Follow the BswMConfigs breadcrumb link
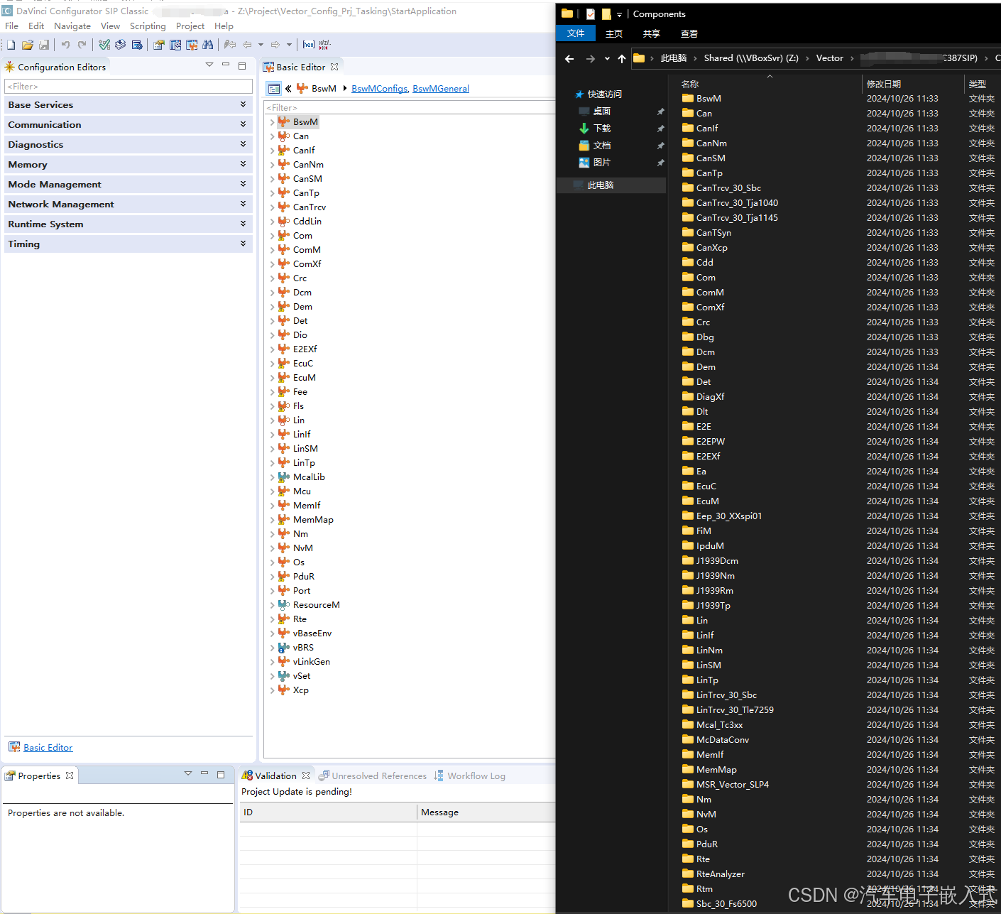1001x914 pixels. 379,89
